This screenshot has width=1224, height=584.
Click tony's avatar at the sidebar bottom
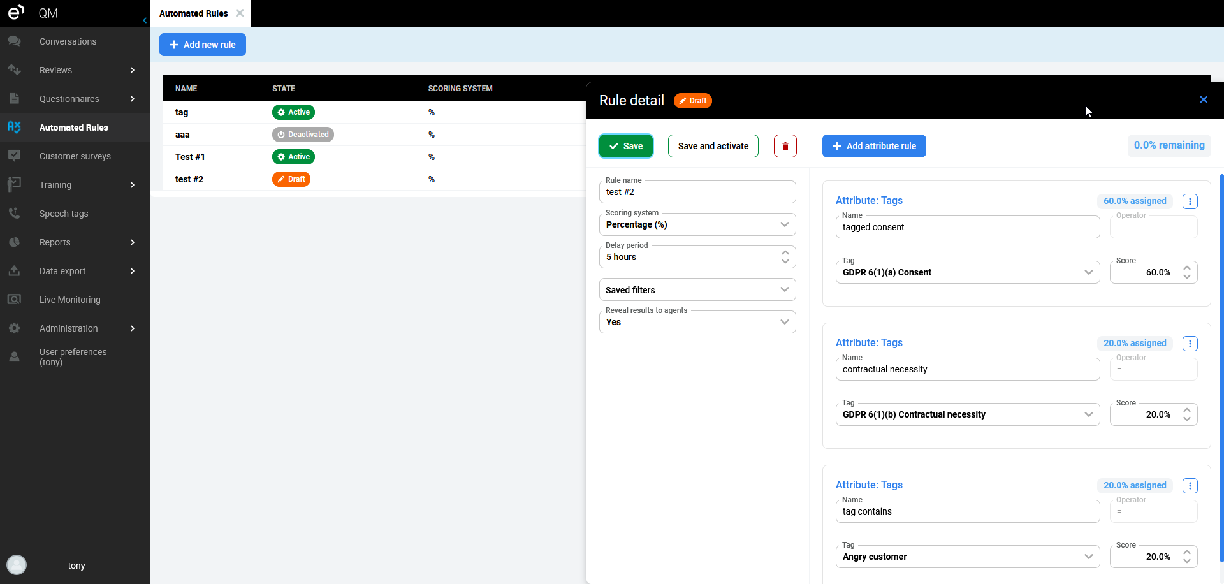tap(17, 565)
